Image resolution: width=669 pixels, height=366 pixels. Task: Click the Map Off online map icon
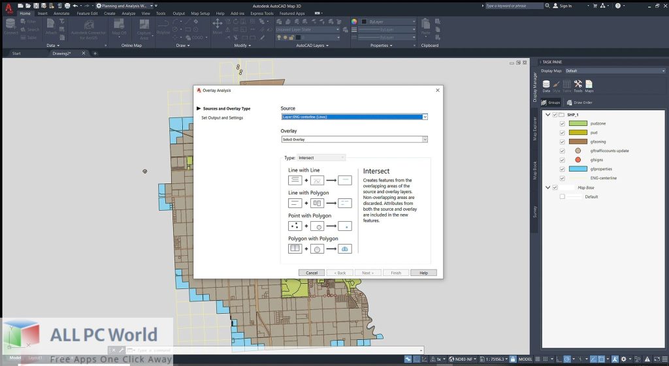pos(119,26)
